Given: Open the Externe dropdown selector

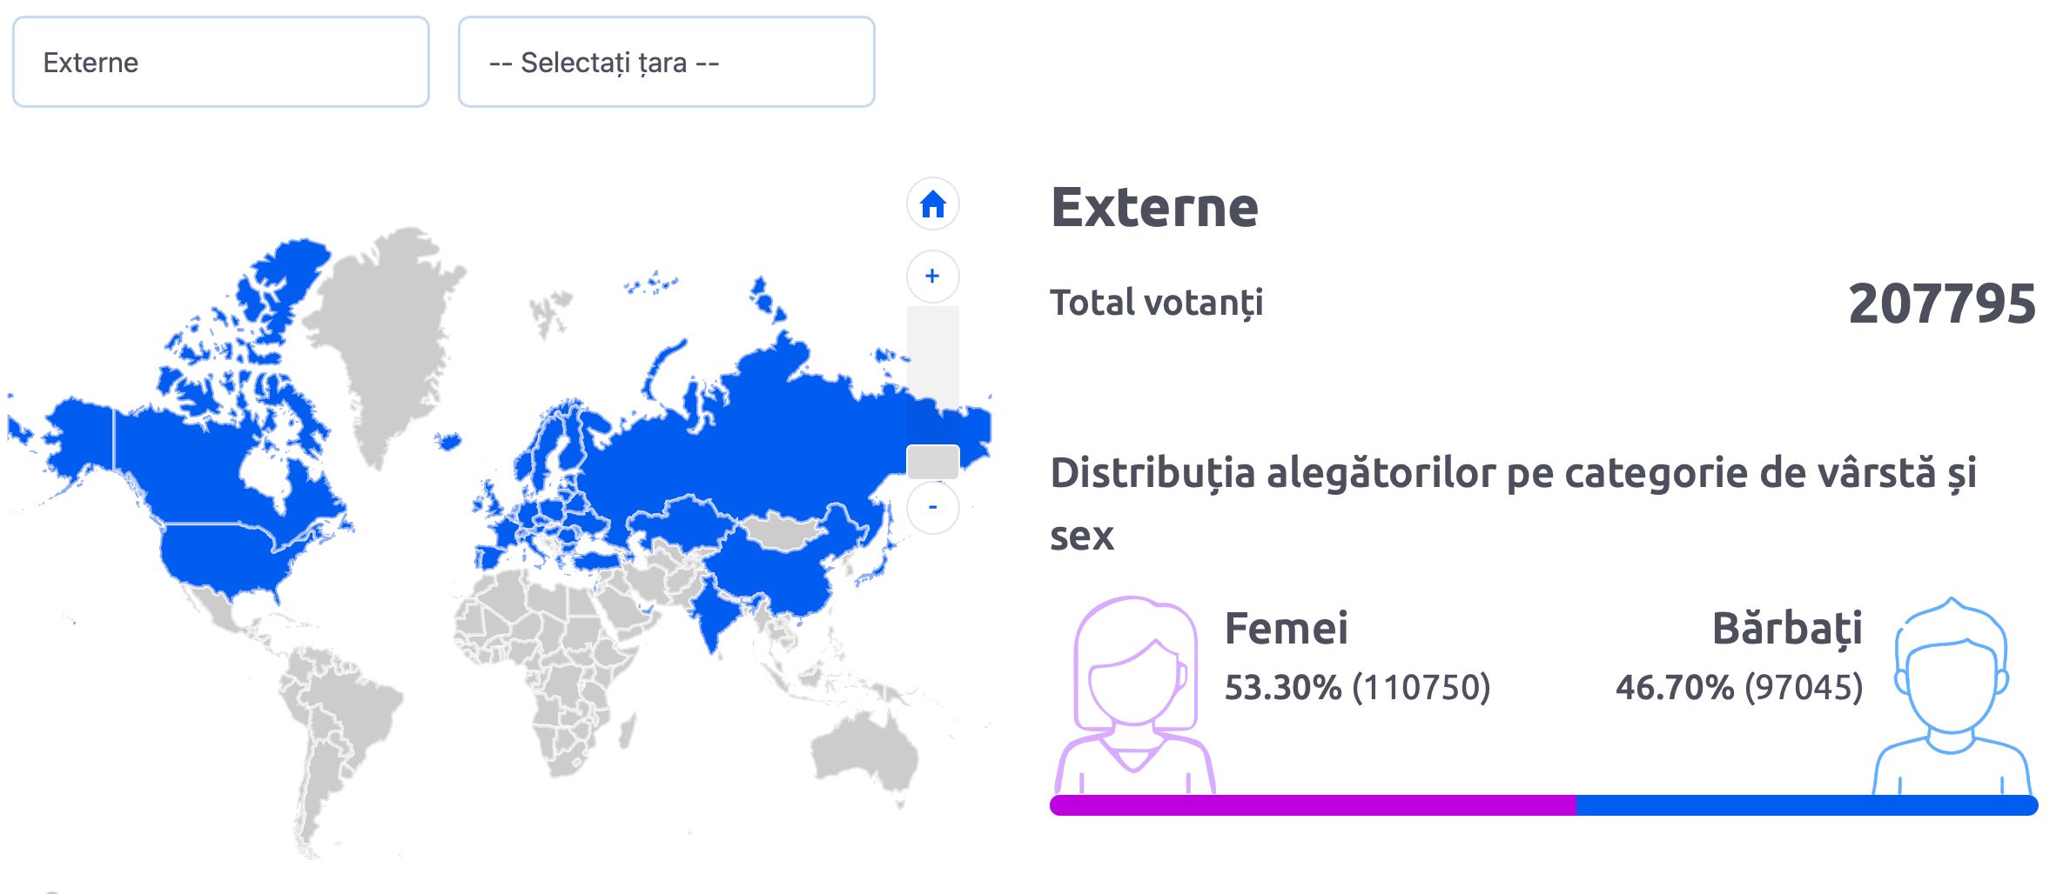Looking at the screenshot, I should pos(221,62).
